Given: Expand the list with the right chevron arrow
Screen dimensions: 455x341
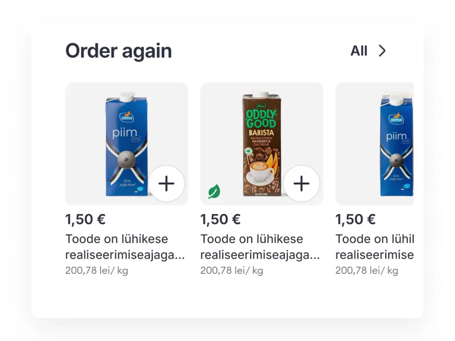Looking at the screenshot, I should [382, 51].
